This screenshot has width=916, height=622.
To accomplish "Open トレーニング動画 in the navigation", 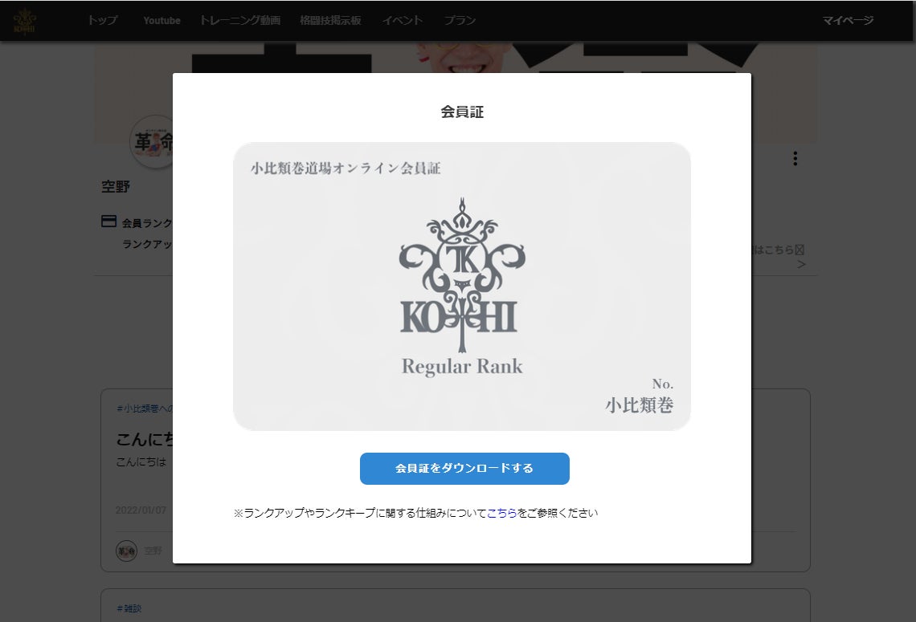I will click(x=240, y=20).
